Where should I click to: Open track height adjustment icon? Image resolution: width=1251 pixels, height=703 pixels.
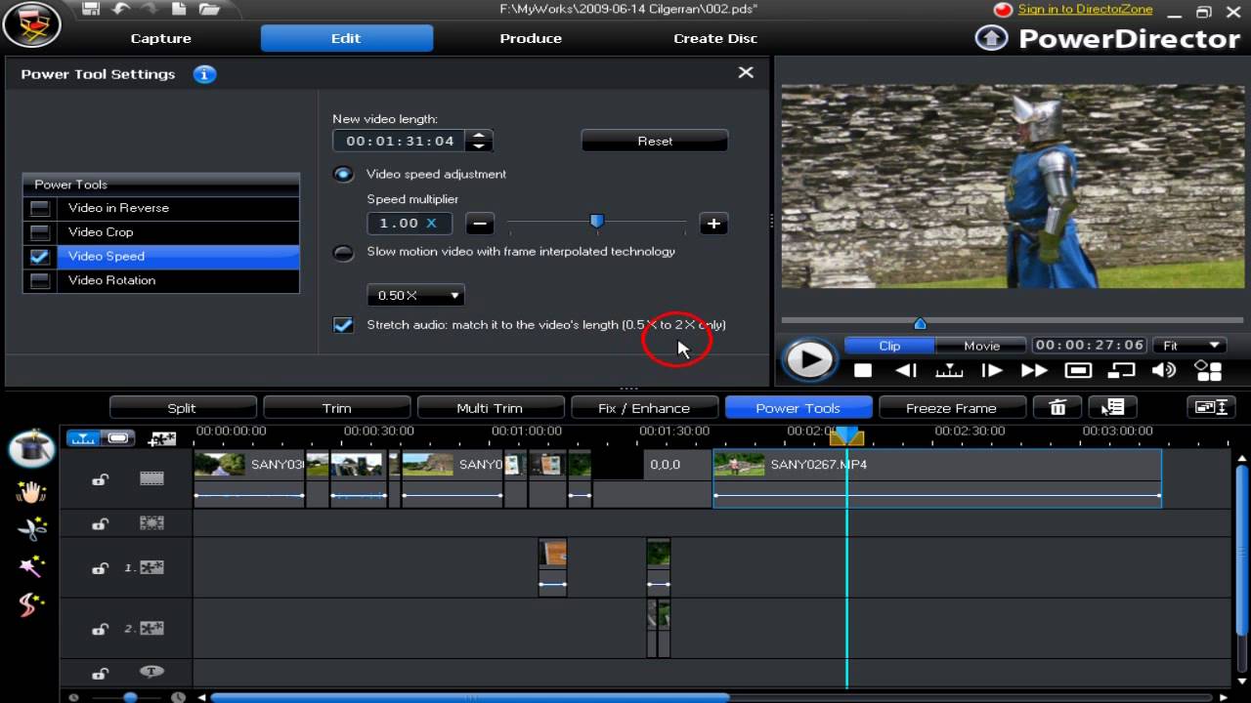point(1212,408)
